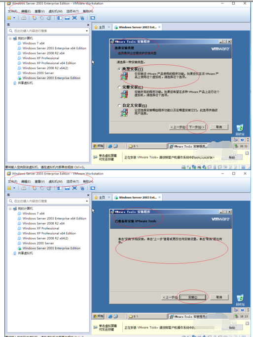Image resolution: width=253 pixels, height=337 pixels.
Task: Select Windows 7 x64 in top screenshot library
Action: click(x=34, y=43)
